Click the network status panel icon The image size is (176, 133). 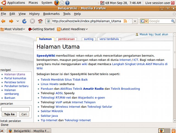(102, 3)
